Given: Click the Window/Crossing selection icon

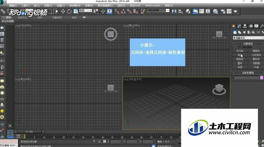Looking at the screenshot, I should pos(55,11).
